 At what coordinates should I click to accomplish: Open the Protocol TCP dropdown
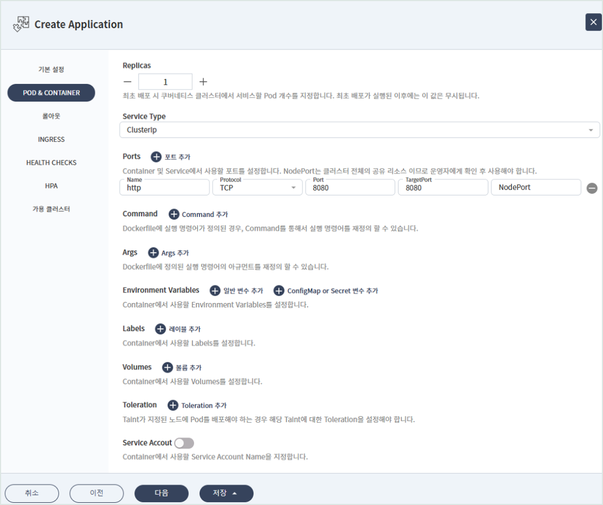point(257,187)
